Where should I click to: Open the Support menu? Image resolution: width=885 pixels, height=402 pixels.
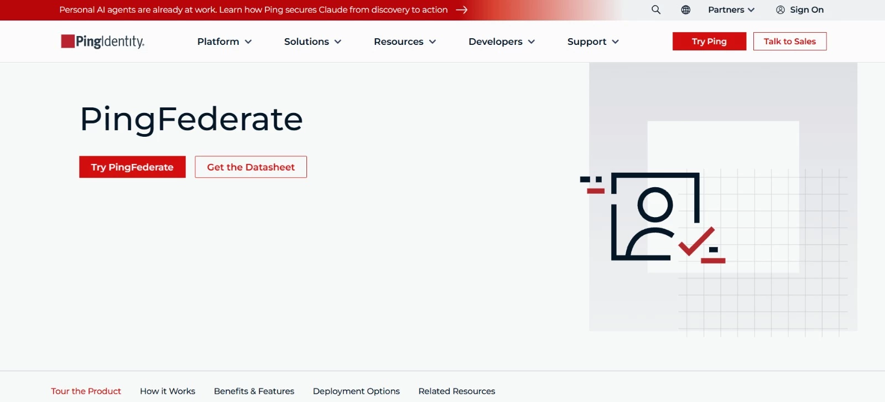(593, 42)
